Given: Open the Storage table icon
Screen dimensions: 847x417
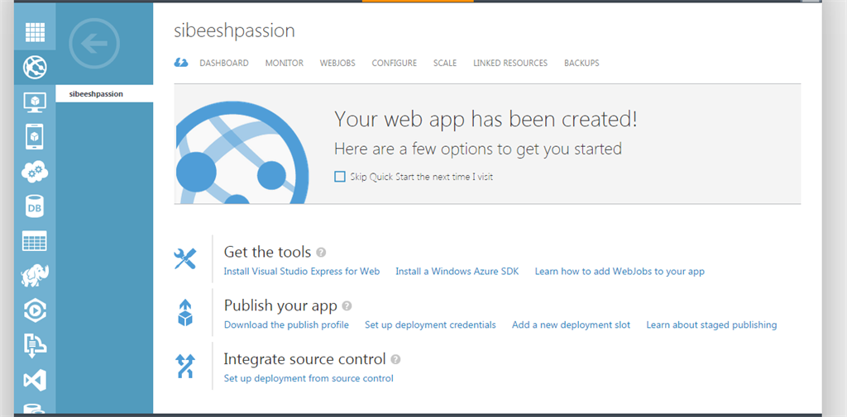Looking at the screenshot, I should tap(35, 241).
